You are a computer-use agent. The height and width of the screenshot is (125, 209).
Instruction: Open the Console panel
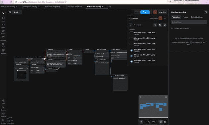(x=3, y=108)
